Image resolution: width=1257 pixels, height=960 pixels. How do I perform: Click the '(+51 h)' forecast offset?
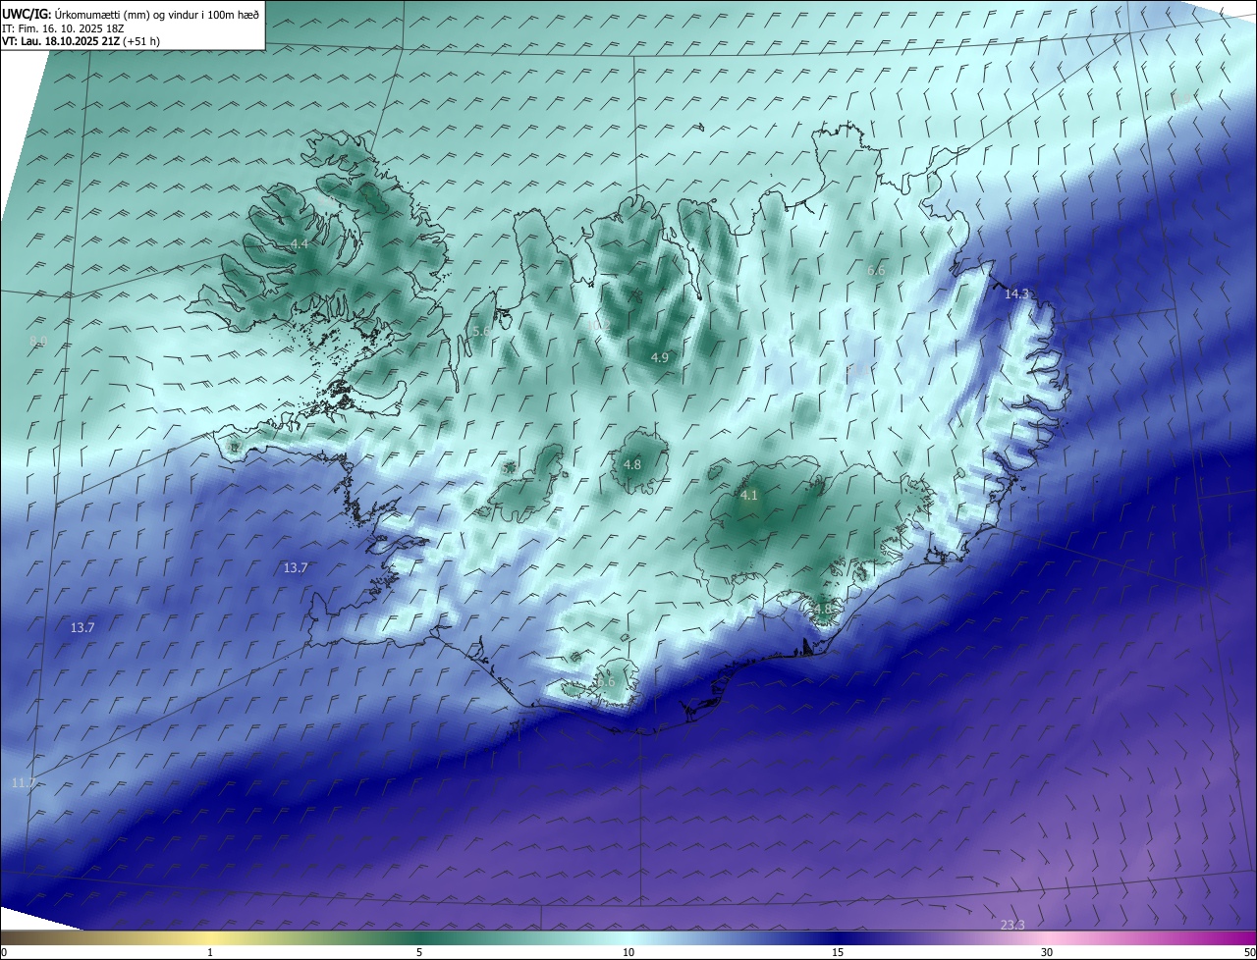click(x=143, y=42)
